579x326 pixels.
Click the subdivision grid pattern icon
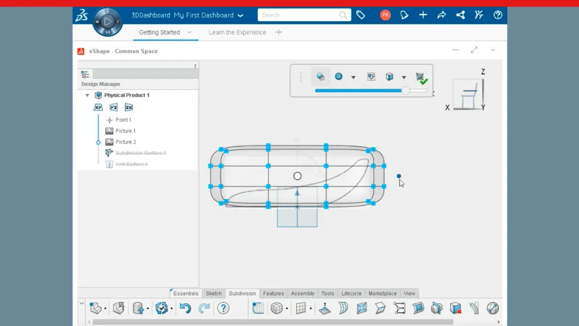tap(301, 308)
